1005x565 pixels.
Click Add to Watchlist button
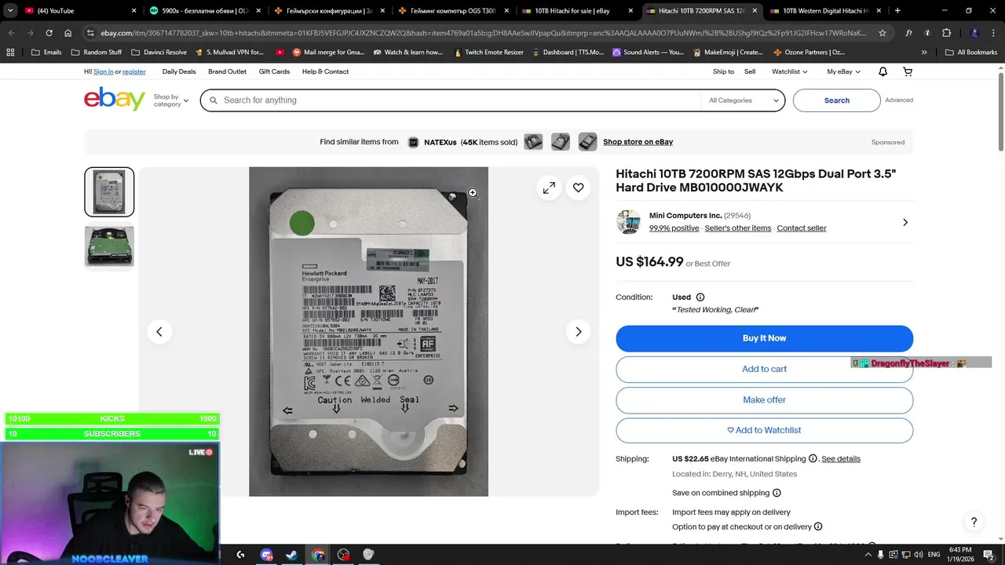[764, 430]
